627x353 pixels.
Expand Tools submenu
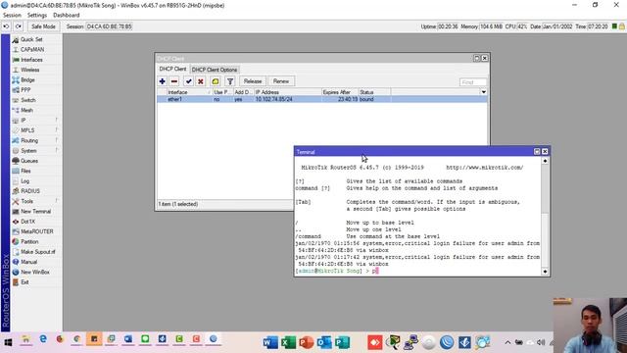pos(26,201)
